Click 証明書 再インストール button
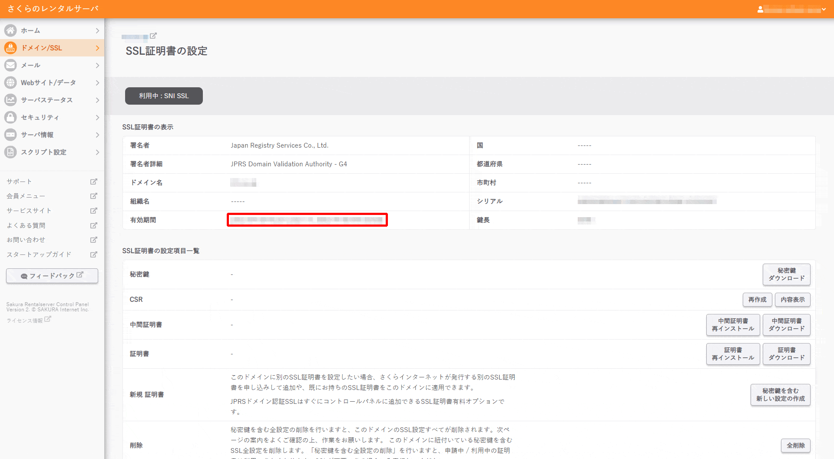The height and width of the screenshot is (459, 834). (x=733, y=354)
